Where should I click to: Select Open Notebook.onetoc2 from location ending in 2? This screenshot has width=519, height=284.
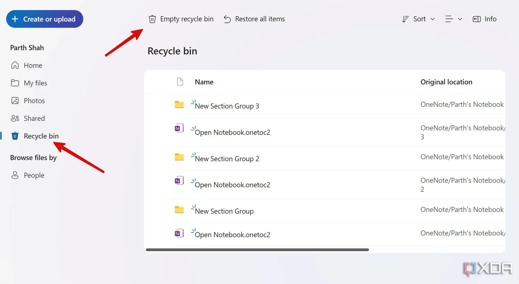click(232, 185)
